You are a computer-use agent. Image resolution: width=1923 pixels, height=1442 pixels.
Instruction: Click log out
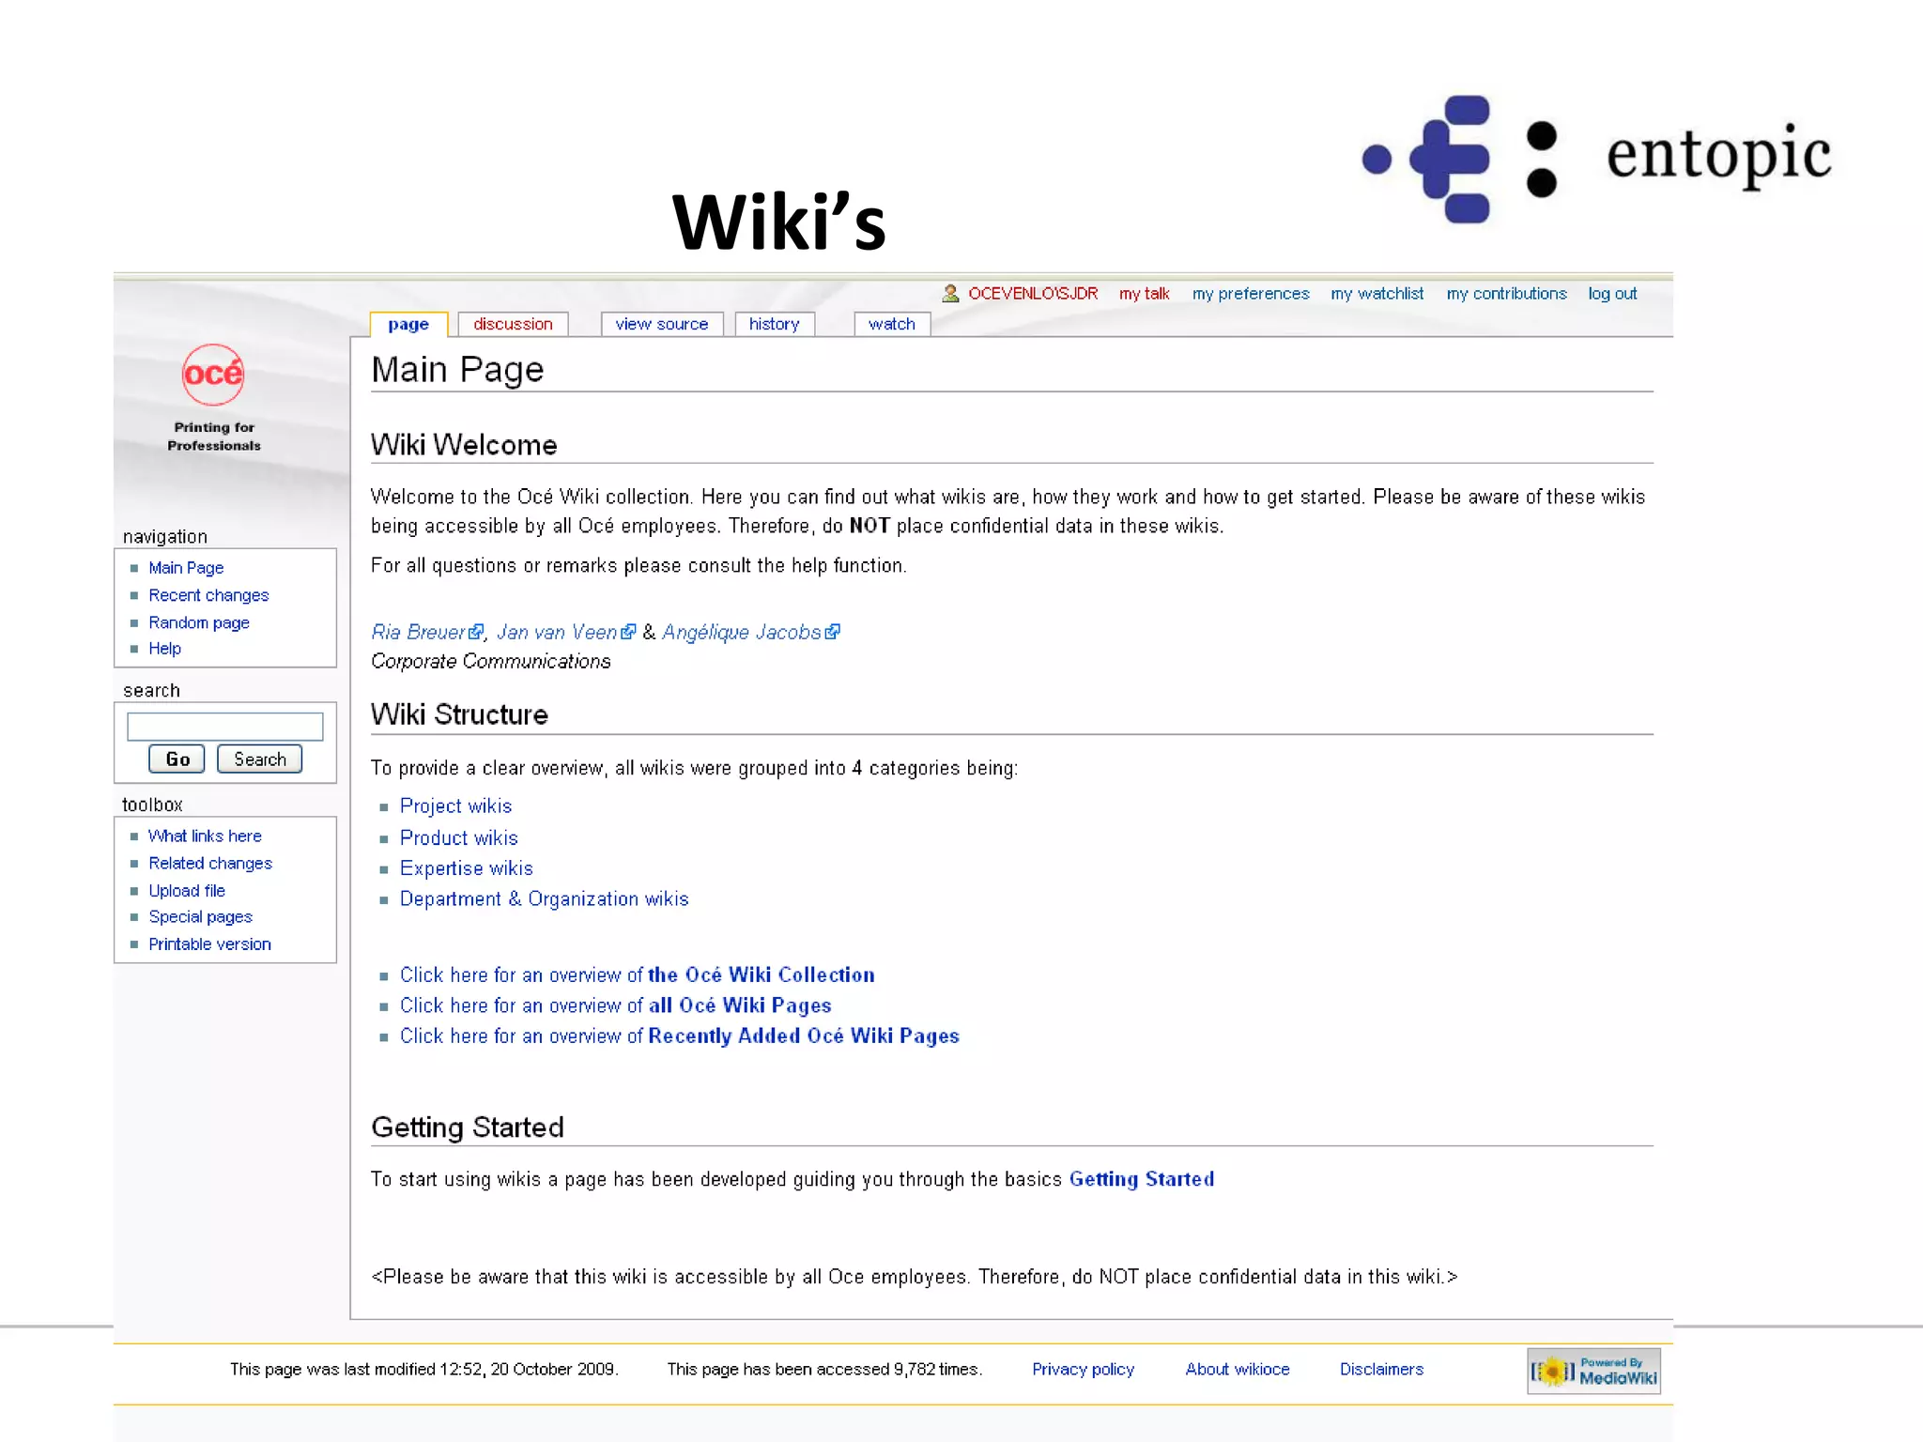click(1612, 294)
